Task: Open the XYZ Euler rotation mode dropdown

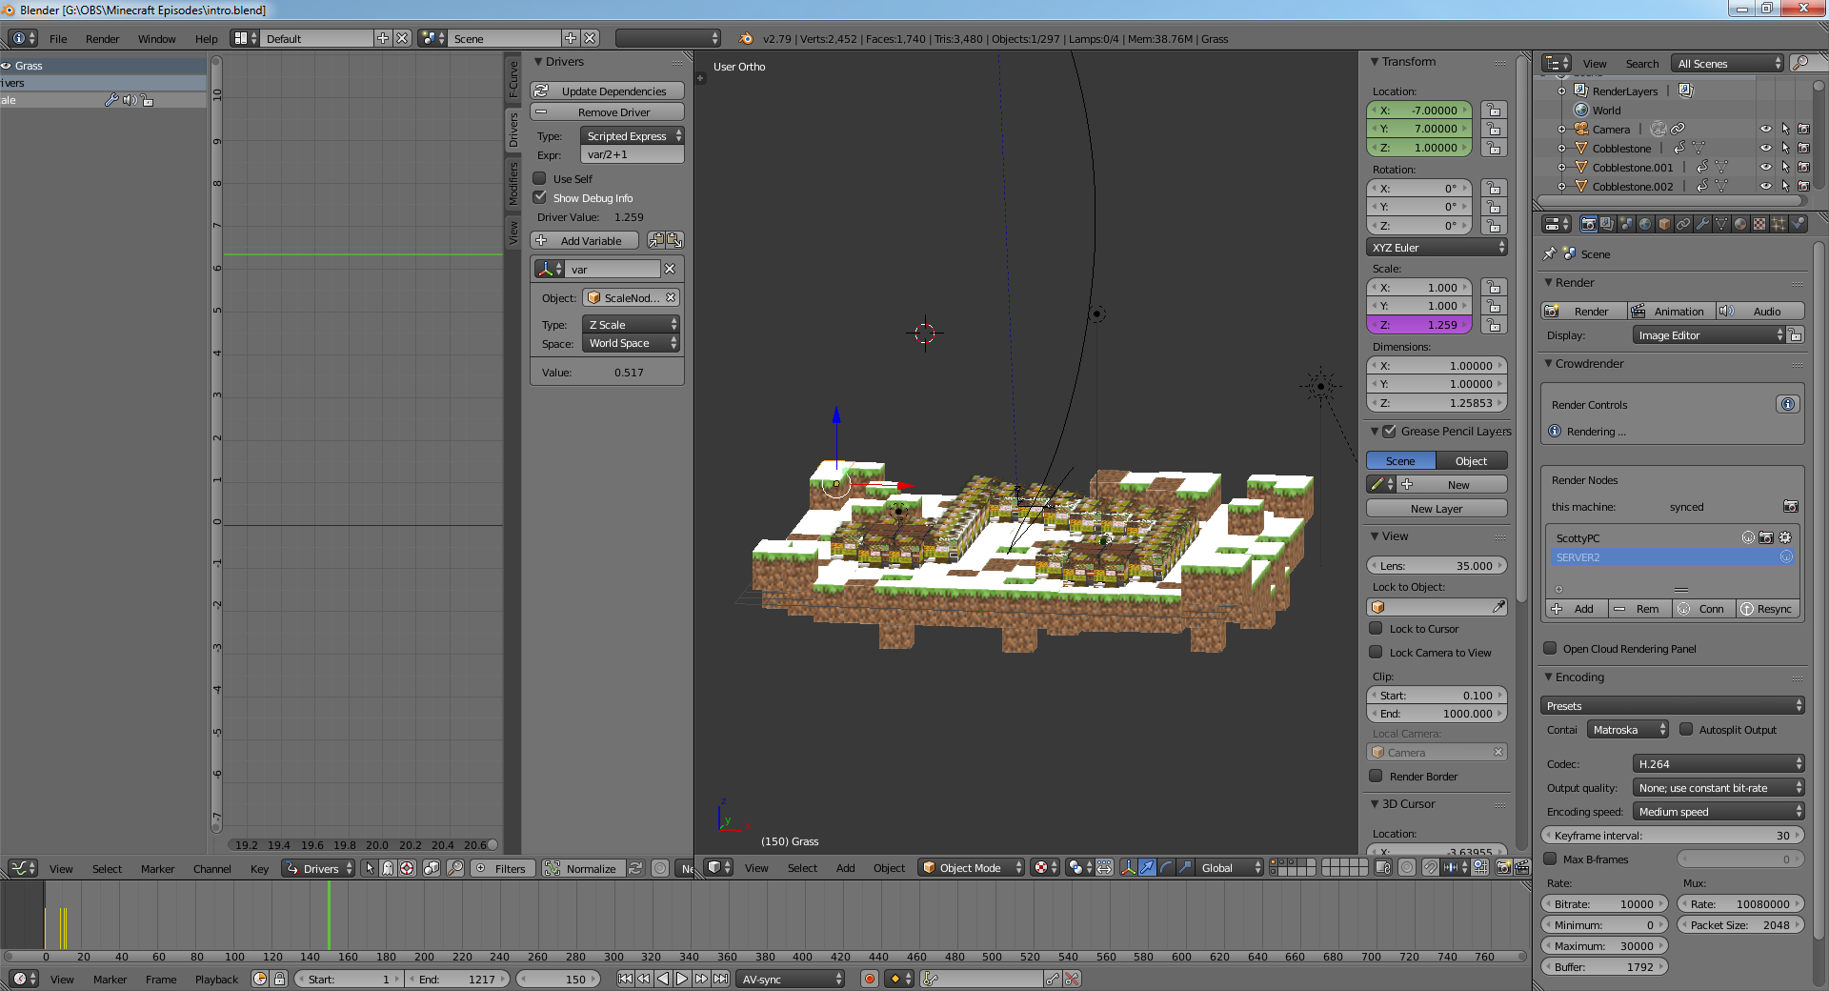Action: click(x=1437, y=247)
